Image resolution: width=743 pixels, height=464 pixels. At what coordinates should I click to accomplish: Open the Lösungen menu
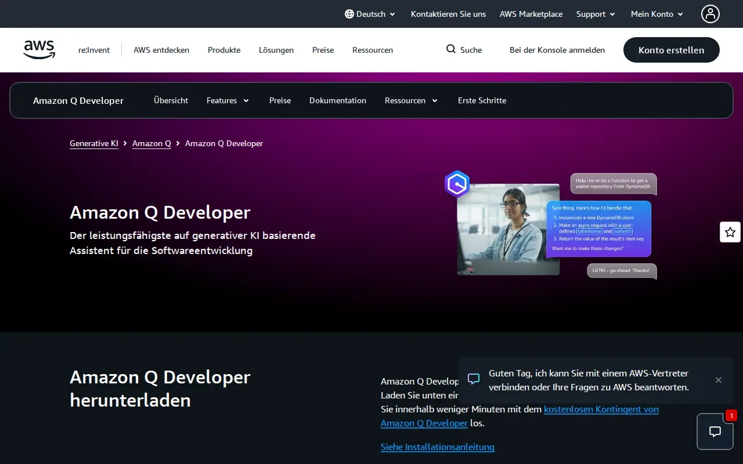tap(276, 50)
